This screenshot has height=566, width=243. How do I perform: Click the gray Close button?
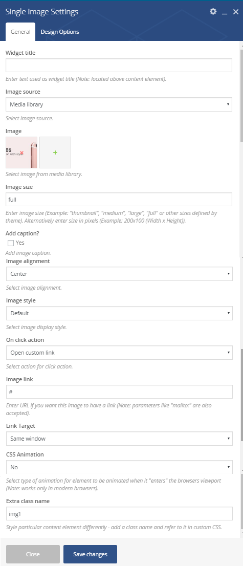pyautogui.click(x=33, y=554)
